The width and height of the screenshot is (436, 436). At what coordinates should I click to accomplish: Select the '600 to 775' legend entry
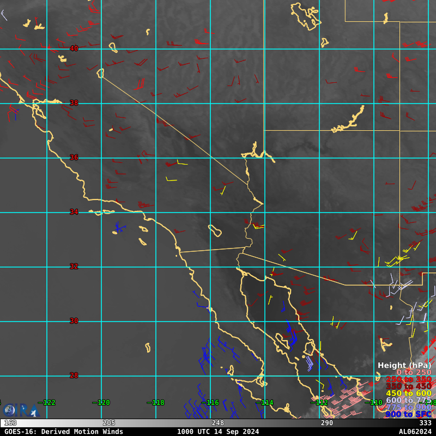click(x=408, y=400)
